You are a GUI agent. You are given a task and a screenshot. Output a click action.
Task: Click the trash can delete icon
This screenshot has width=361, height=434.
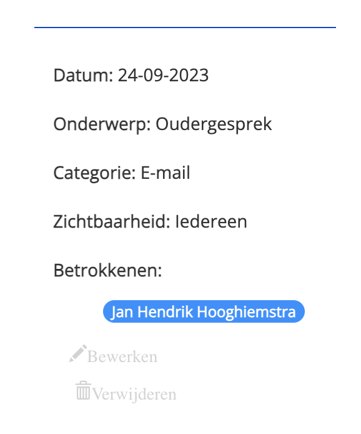point(83,391)
